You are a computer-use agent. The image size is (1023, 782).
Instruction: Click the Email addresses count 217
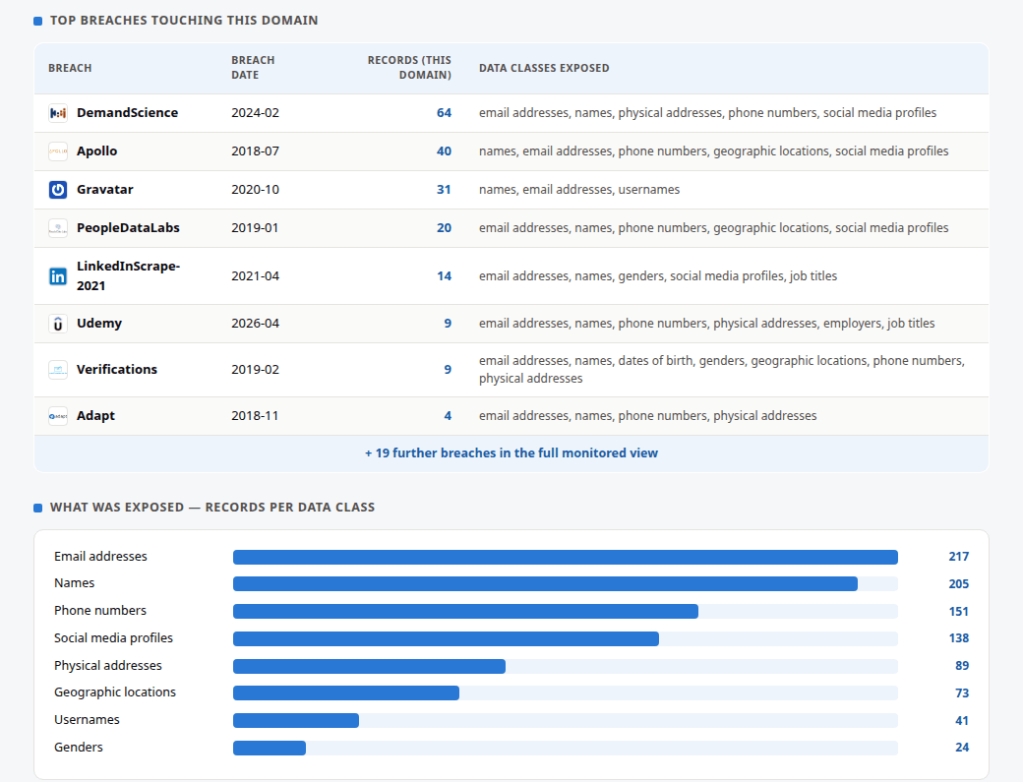point(958,557)
